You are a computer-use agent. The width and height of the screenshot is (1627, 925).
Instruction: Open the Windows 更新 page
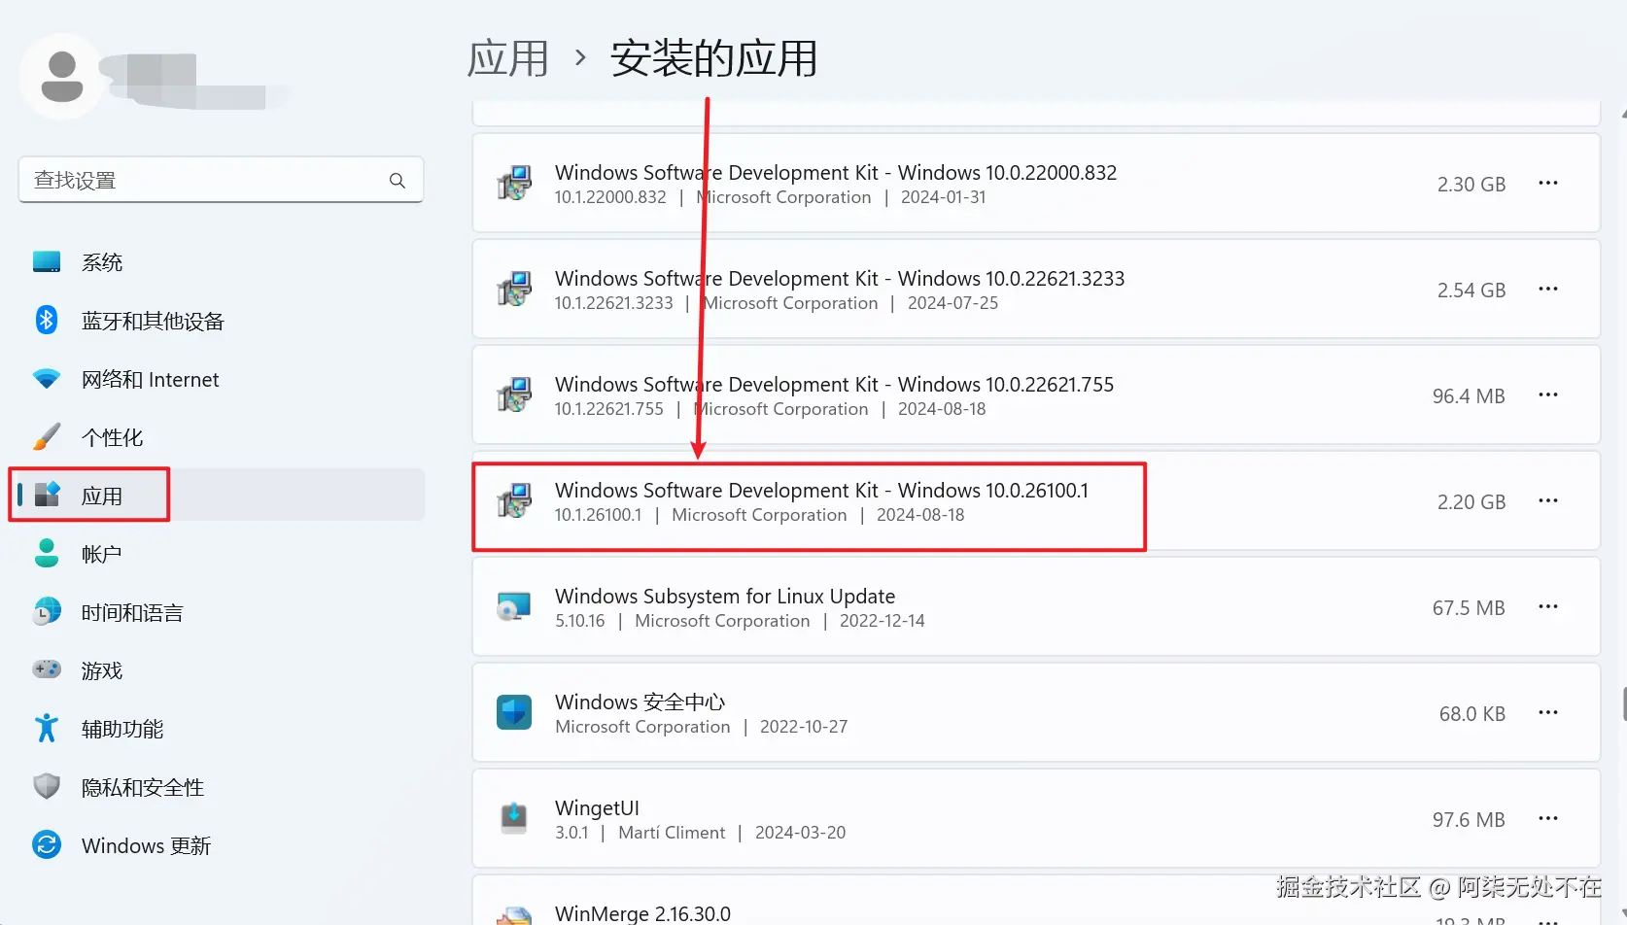pyautogui.click(x=222, y=845)
